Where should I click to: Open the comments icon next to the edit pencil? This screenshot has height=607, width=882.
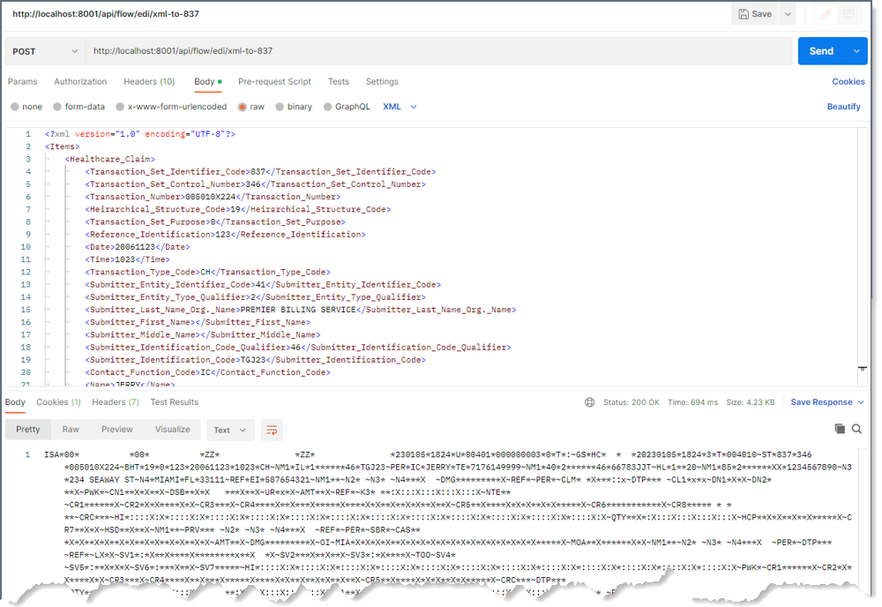pos(848,14)
